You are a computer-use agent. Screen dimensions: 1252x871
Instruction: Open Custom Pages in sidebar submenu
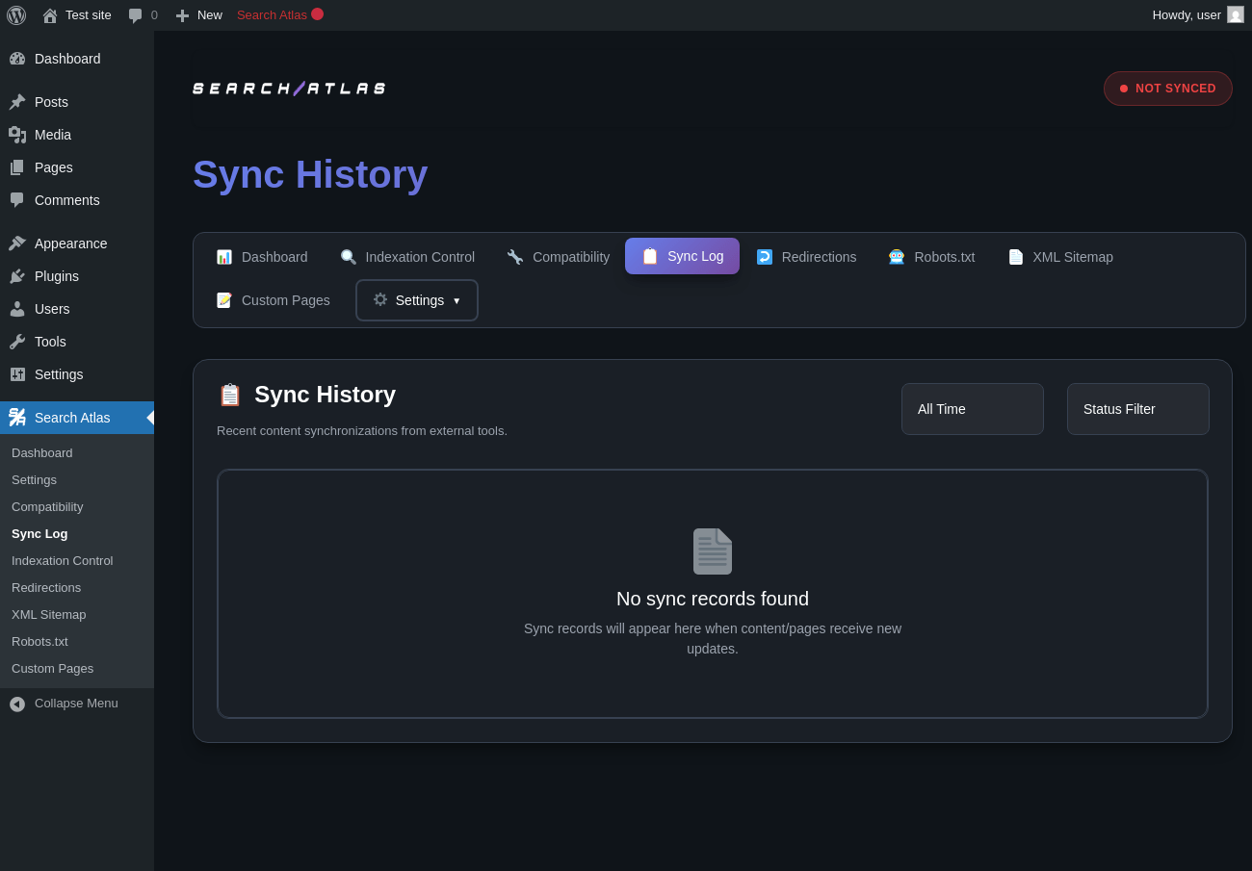pyautogui.click(x=53, y=668)
